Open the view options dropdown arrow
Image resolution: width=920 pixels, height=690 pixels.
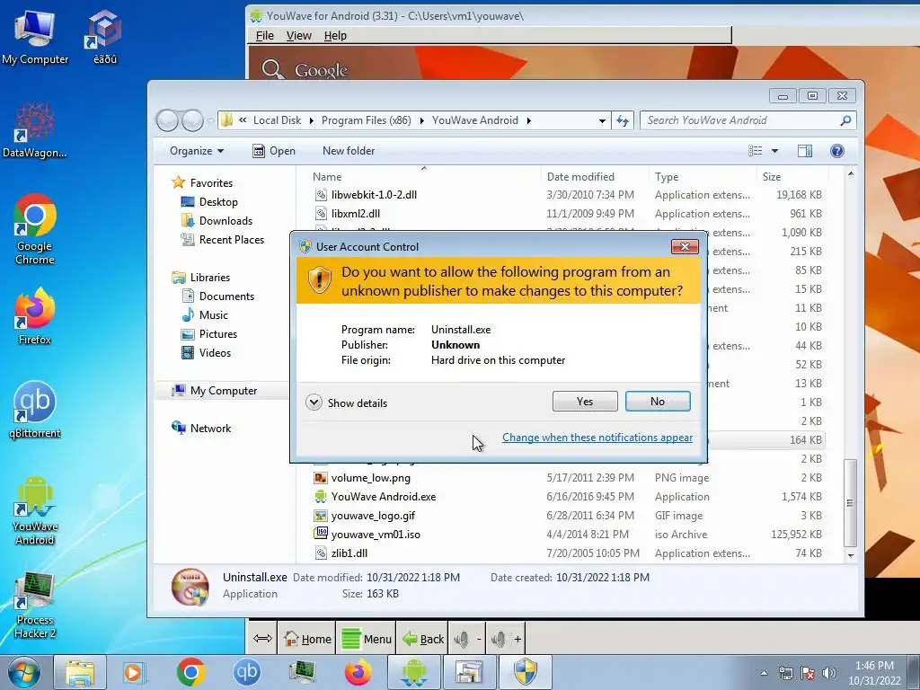pos(774,151)
